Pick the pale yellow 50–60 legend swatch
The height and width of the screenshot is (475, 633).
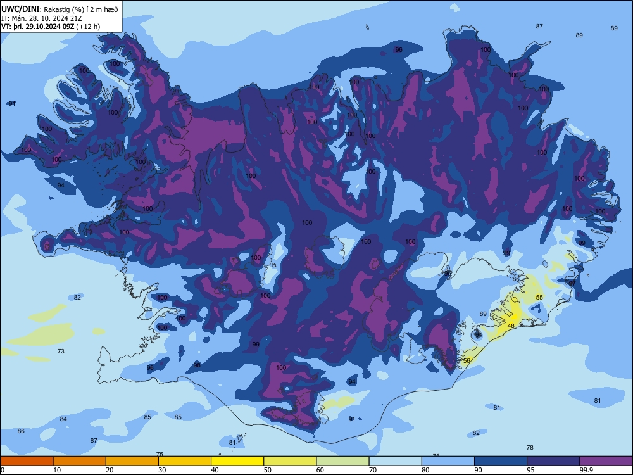point(290,461)
